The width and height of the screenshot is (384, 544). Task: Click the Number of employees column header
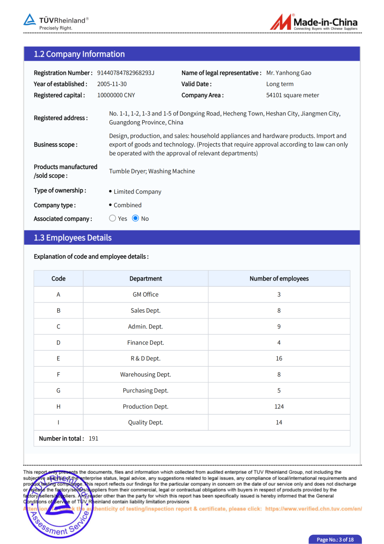(279, 278)
